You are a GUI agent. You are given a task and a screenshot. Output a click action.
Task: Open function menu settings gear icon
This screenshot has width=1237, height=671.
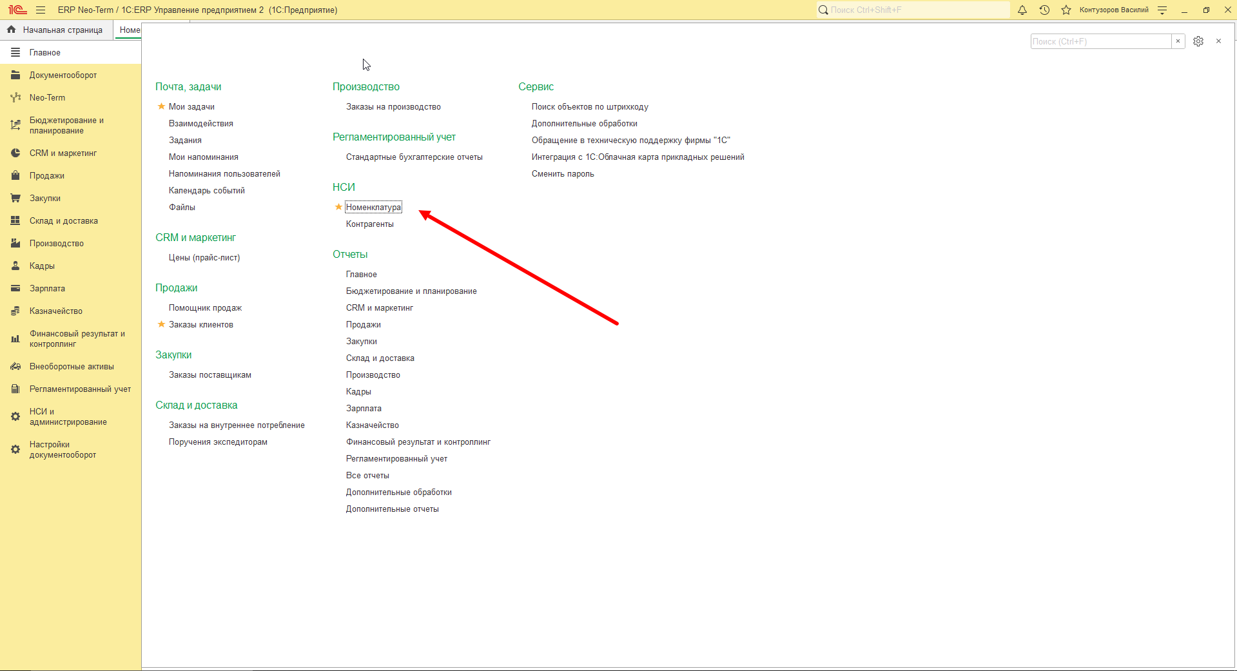click(1198, 41)
